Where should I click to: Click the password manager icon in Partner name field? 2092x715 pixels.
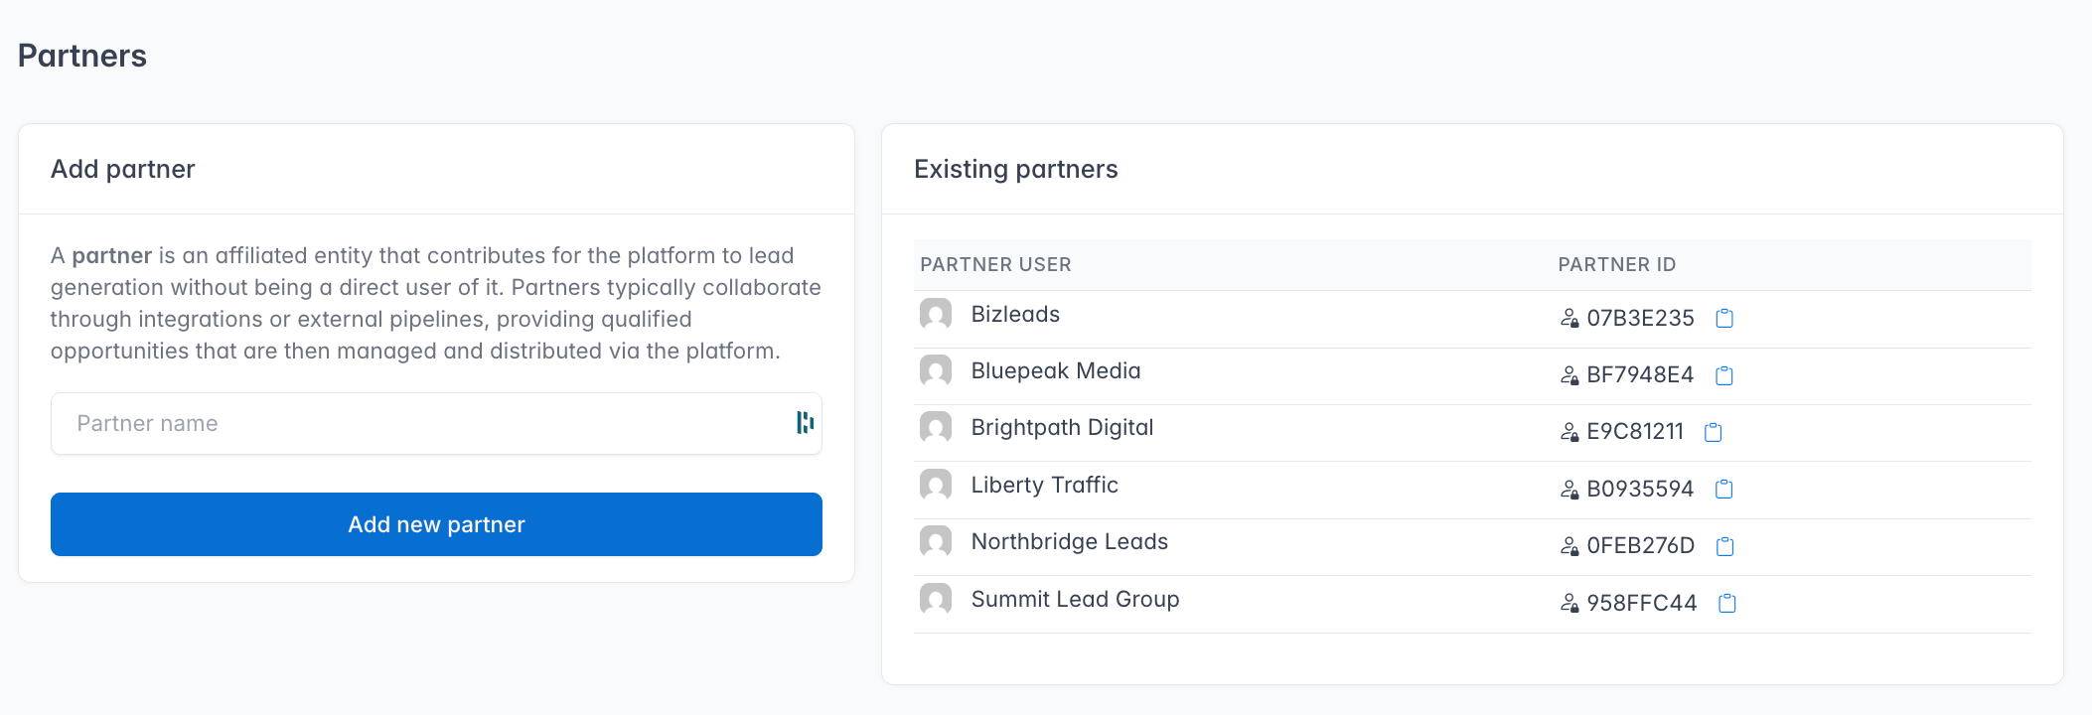(x=805, y=423)
